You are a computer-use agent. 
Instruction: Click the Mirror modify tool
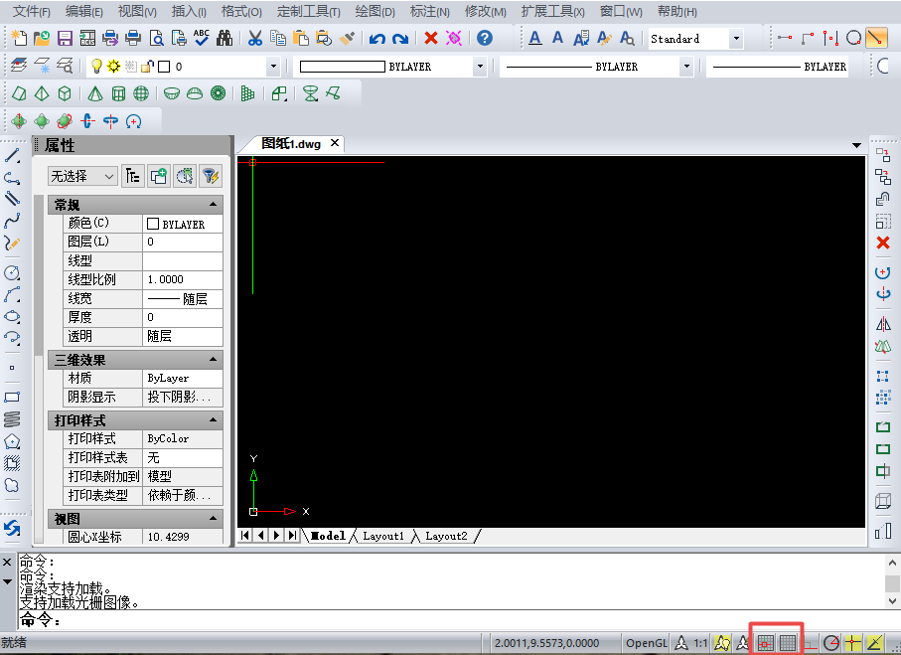883,324
